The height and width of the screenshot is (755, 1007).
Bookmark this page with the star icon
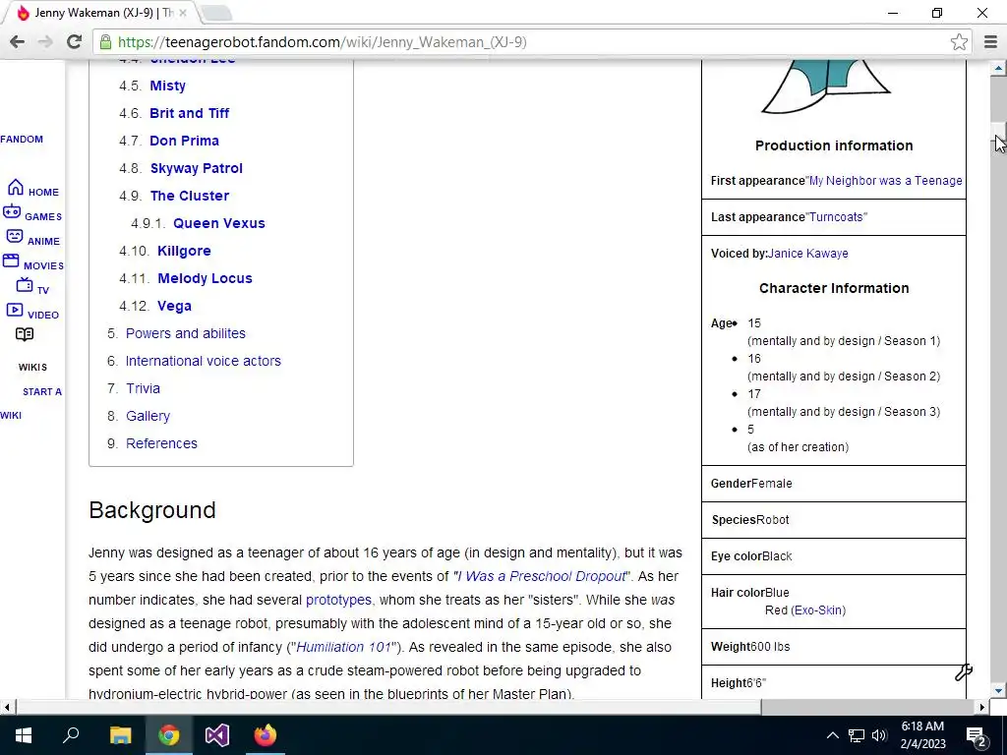coord(959,41)
